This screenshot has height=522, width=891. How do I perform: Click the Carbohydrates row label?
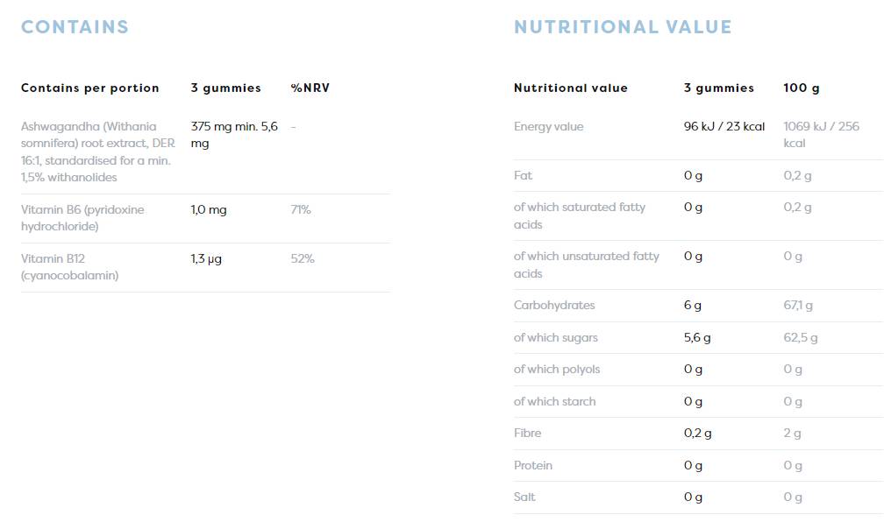click(x=554, y=306)
